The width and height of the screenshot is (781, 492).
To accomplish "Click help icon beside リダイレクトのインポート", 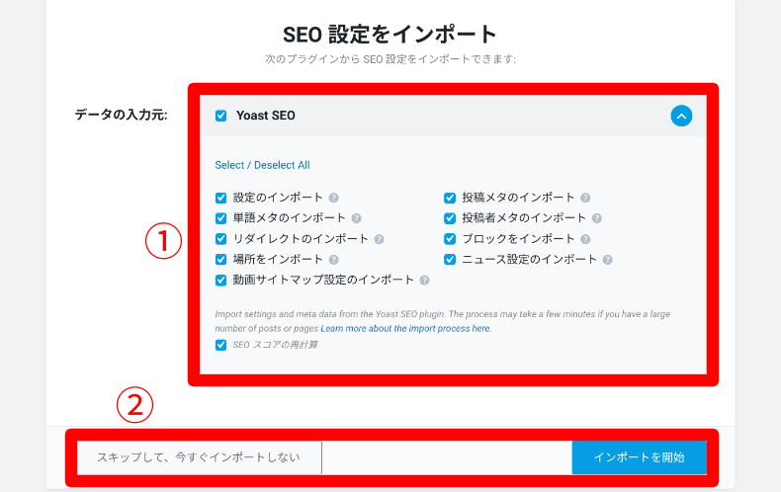I will click(380, 239).
